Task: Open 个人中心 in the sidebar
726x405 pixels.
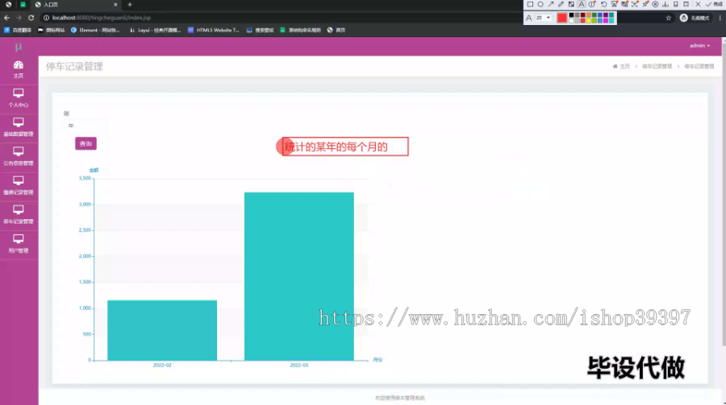Action: (19, 98)
